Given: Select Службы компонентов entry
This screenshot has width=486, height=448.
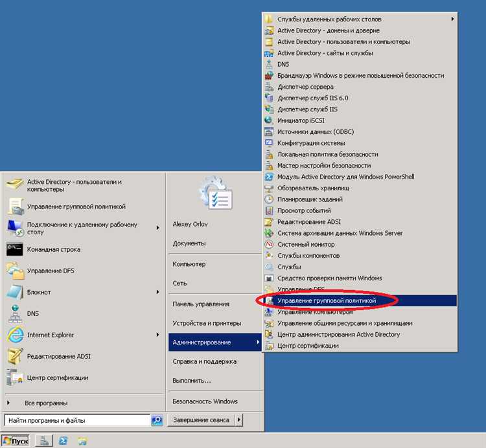Looking at the screenshot, I should [360, 256].
